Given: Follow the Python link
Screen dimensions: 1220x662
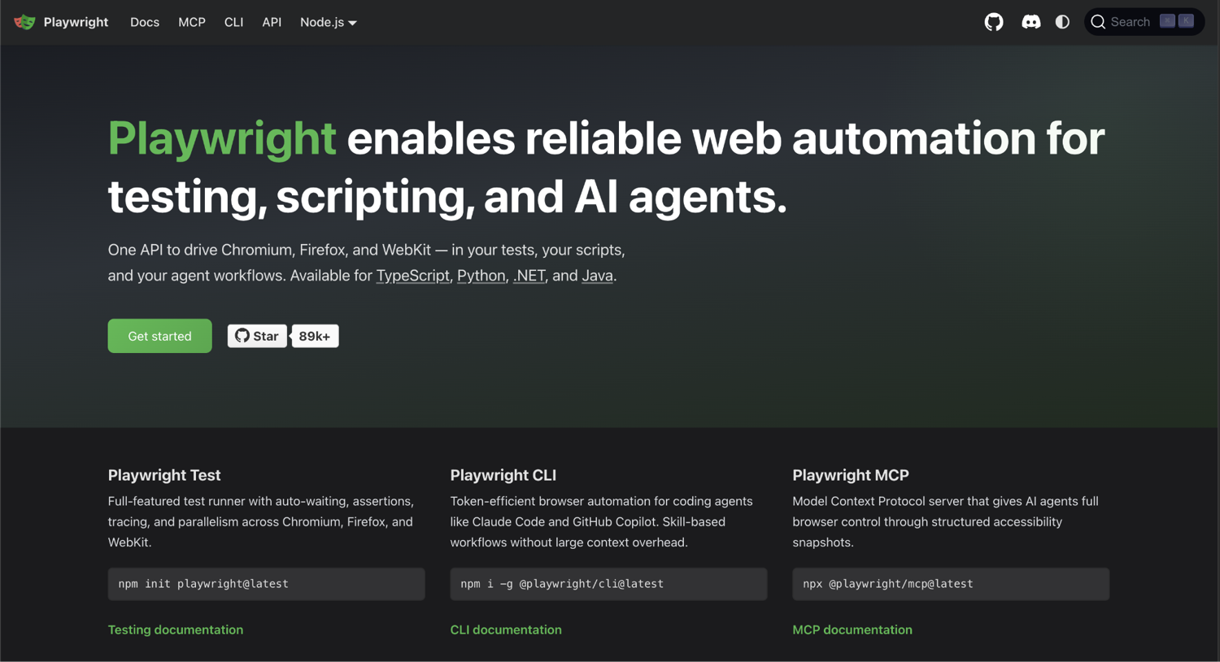Looking at the screenshot, I should [x=481, y=276].
